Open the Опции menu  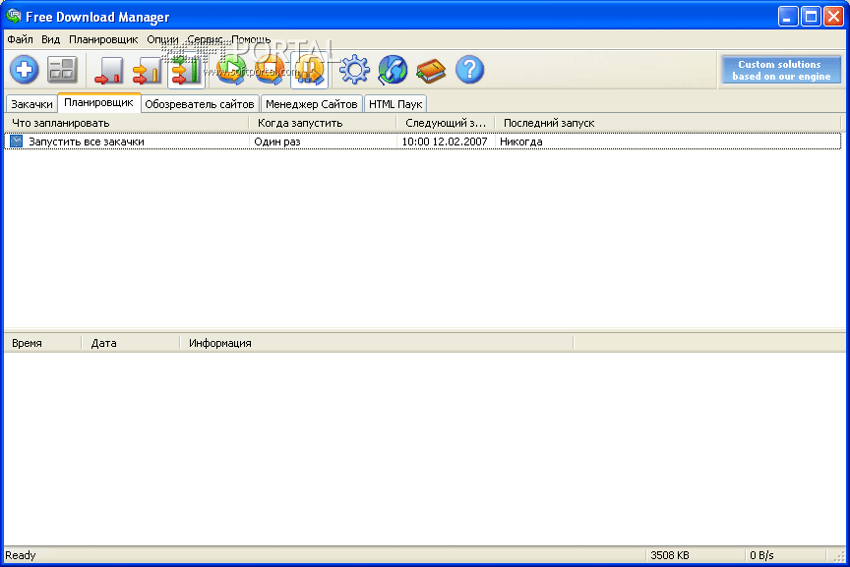162,39
